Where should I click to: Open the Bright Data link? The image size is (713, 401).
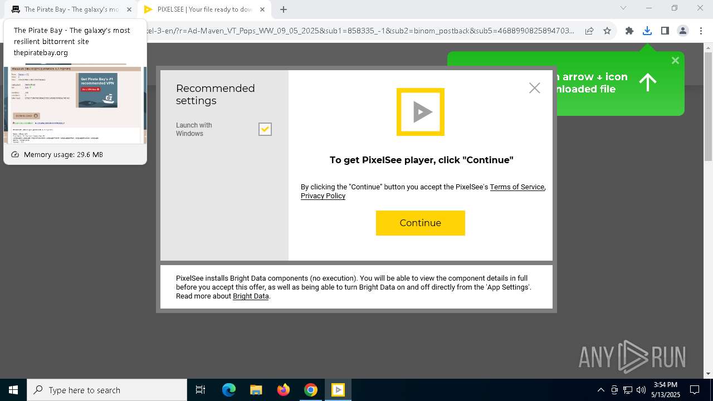point(251,296)
